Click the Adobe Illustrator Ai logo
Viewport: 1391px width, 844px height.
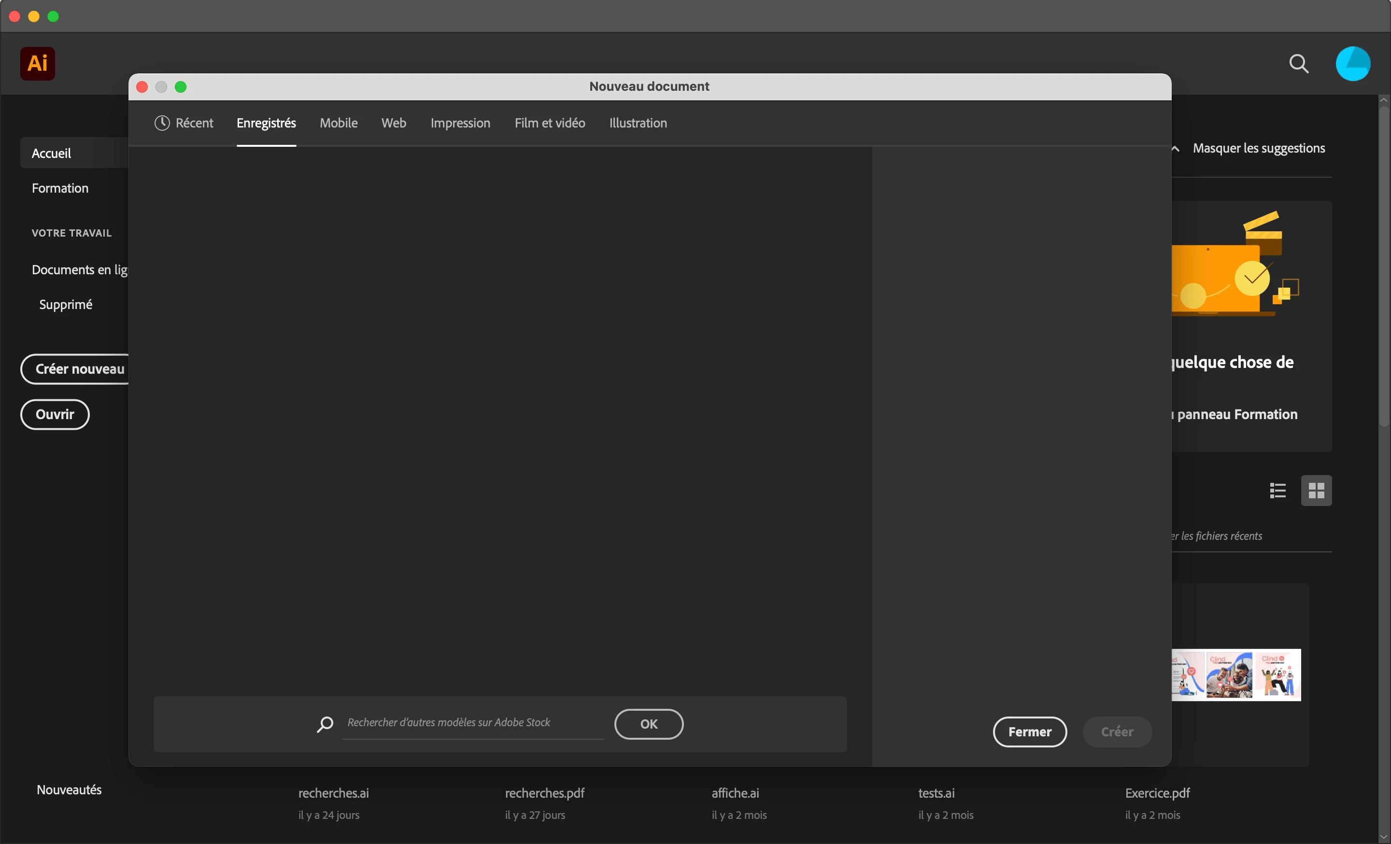(37, 63)
